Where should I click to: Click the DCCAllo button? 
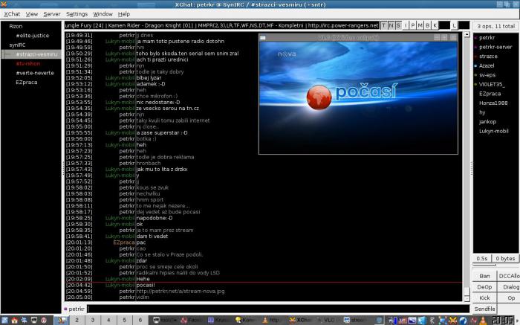click(x=509, y=276)
